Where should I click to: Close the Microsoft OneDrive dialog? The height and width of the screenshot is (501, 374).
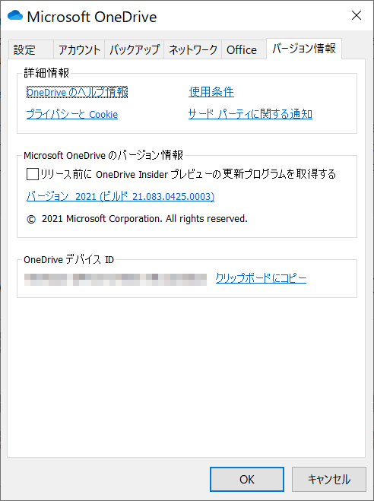coord(357,15)
